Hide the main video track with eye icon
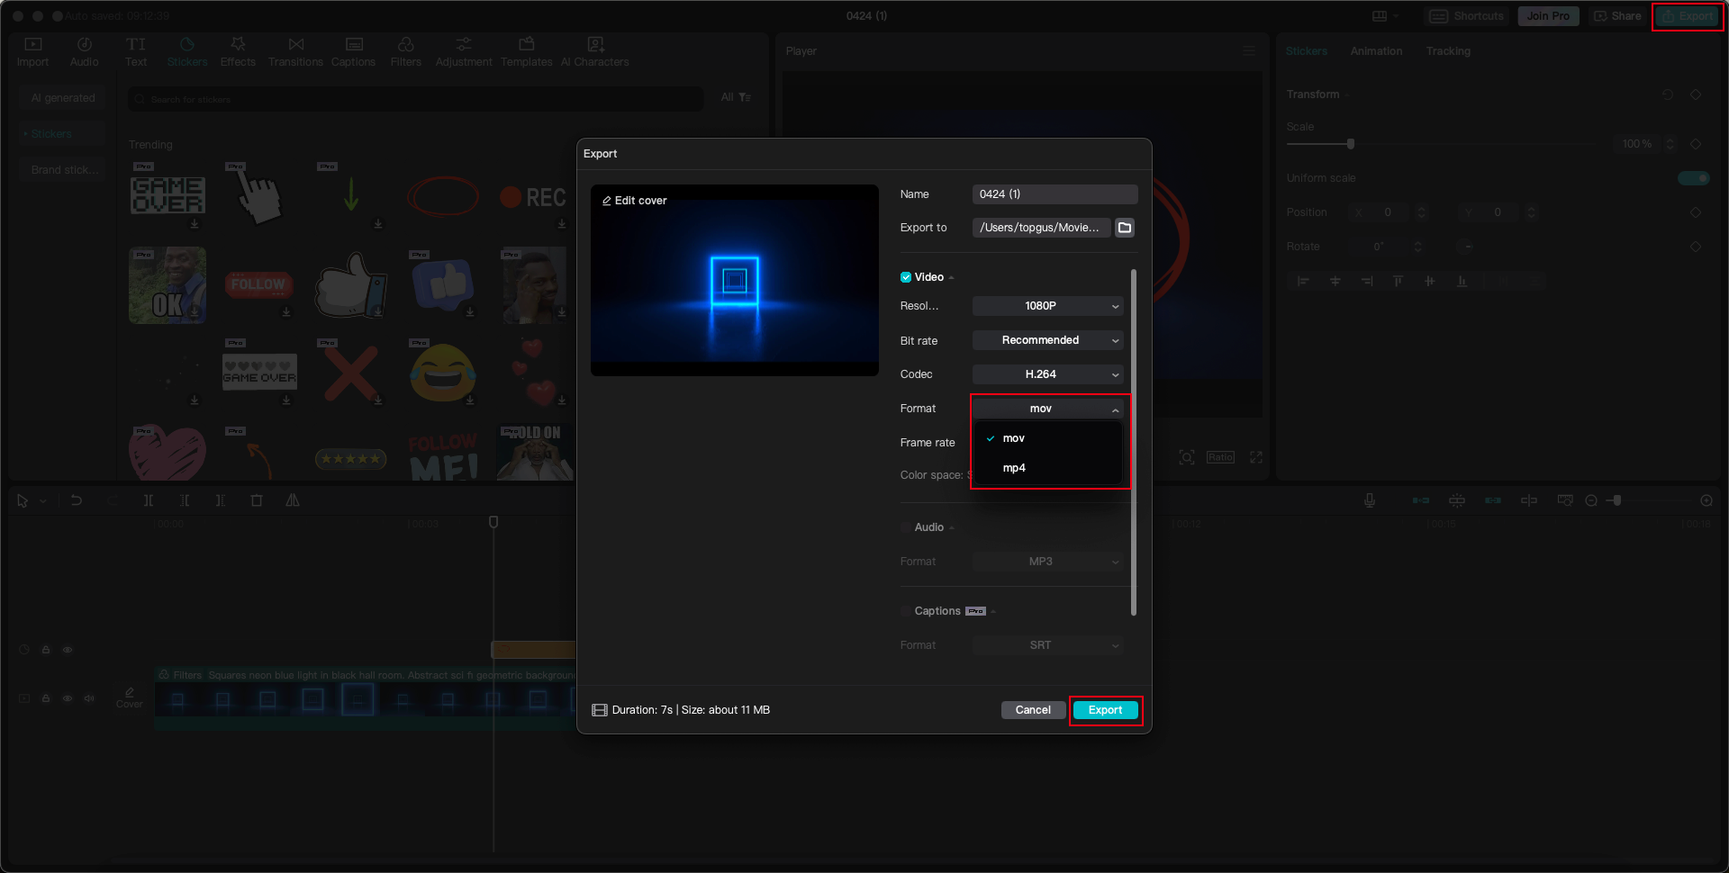 pos(68,698)
